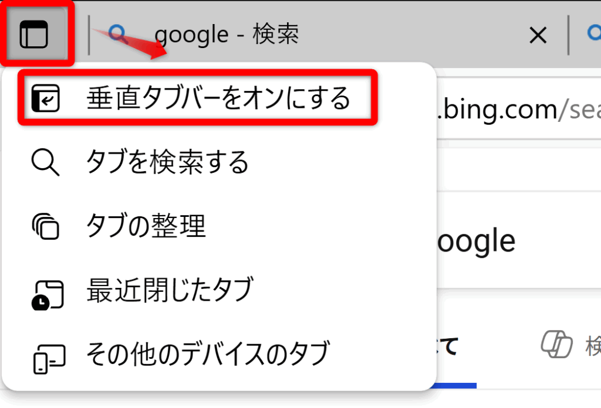Viewport: 601px width, 408px height.
Task: Close the google - 検索 tab
Action: click(538, 36)
